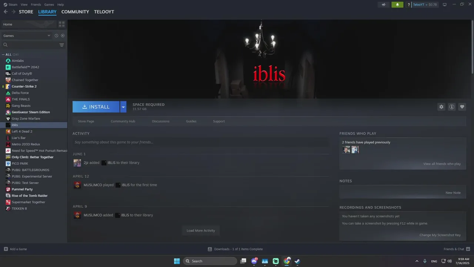The width and height of the screenshot is (474, 267).
Task: Open Chrome from the Windows taskbar
Action: pyautogui.click(x=287, y=261)
